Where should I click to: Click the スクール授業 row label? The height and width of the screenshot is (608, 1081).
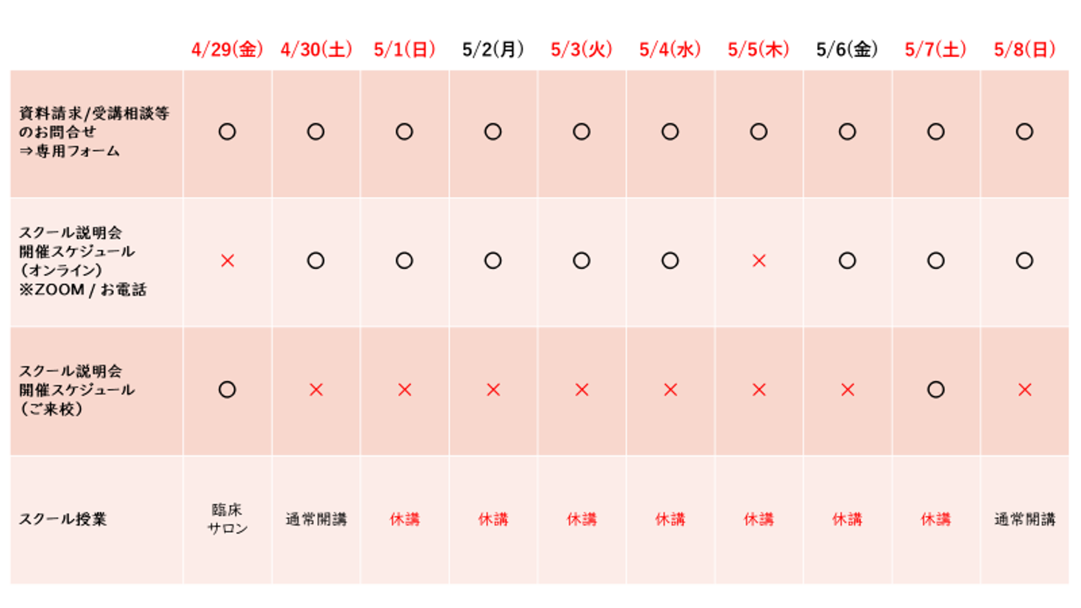pyautogui.click(x=62, y=519)
